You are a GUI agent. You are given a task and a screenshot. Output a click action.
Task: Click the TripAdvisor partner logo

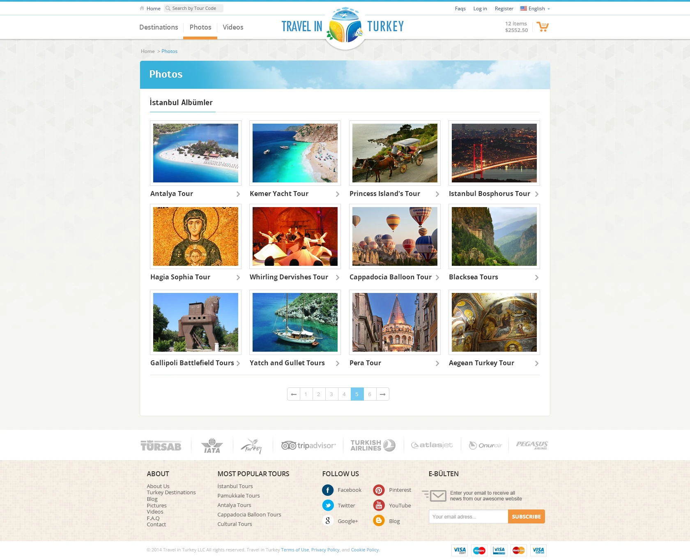(x=308, y=445)
